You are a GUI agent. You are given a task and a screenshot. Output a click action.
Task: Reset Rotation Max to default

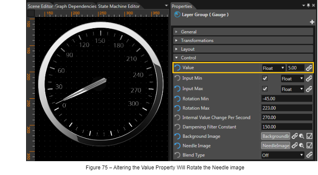[x=177, y=108]
